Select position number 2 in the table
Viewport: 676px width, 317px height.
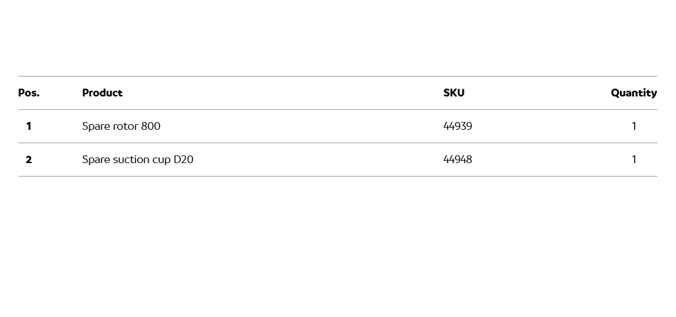pos(28,160)
